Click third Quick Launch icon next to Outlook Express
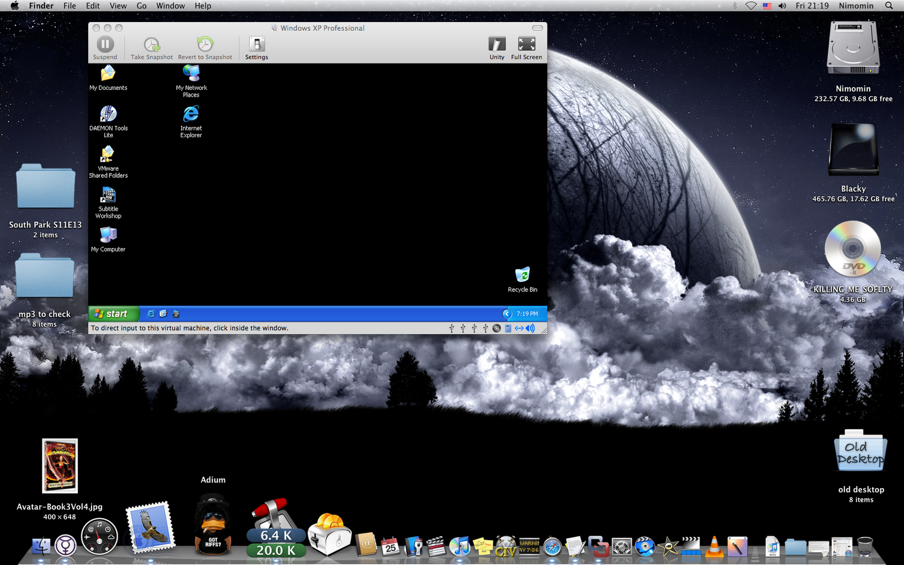Viewport: 904px width, 565px height. (176, 314)
